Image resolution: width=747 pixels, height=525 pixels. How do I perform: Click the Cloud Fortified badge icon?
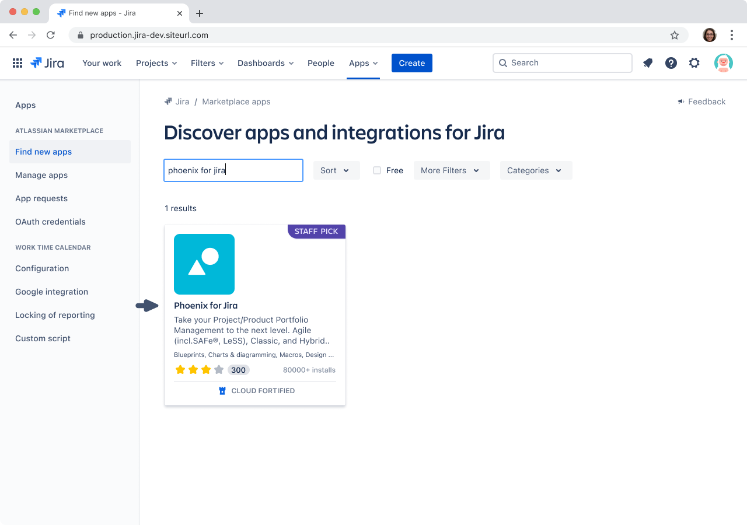[x=222, y=390]
